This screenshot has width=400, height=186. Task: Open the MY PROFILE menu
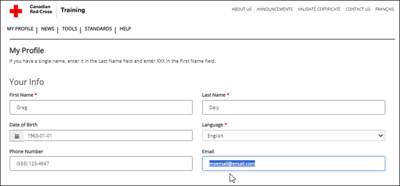point(20,29)
